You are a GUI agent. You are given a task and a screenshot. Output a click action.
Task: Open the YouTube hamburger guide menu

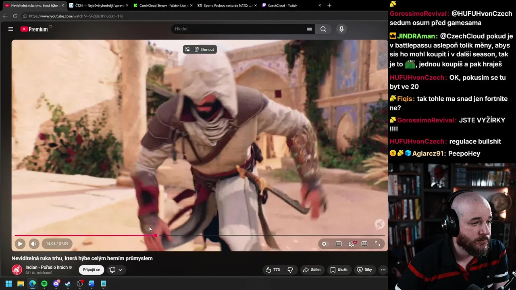tap(11, 29)
